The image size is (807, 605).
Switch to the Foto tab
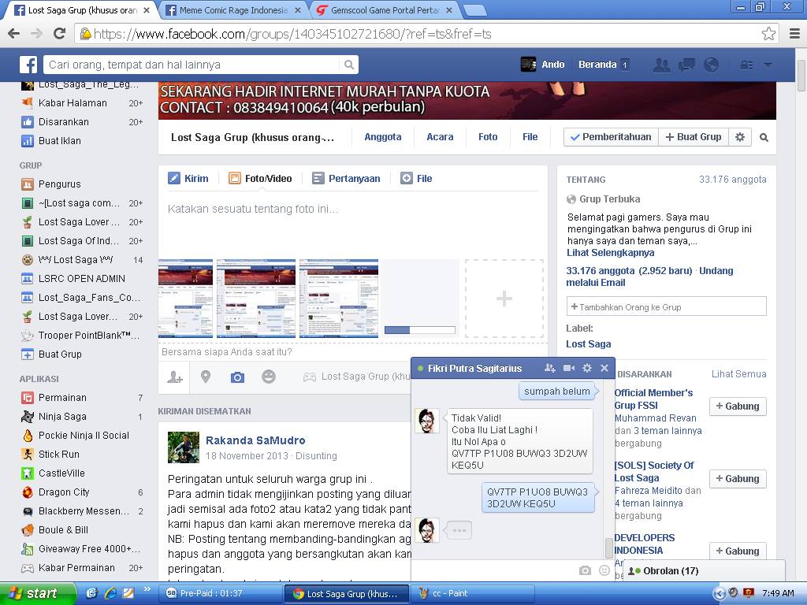488,137
